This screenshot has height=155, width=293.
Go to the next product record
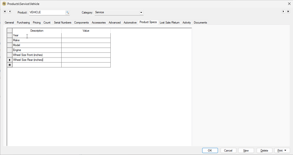283,11
